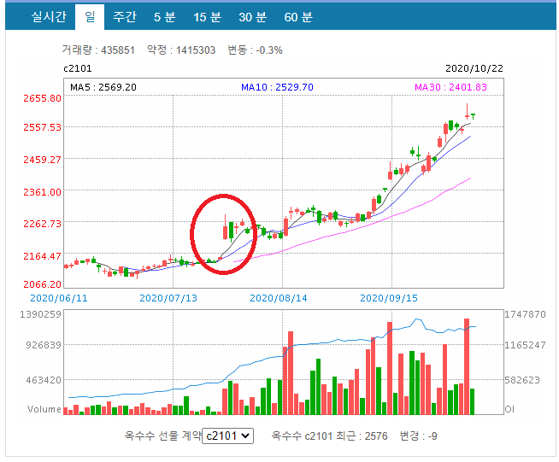Click the 2066.20 price axis label
The height and width of the screenshot is (462, 559).
[x=42, y=284]
